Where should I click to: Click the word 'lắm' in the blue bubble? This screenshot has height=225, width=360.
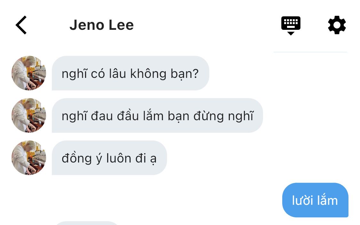pyautogui.click(x=328, y=200)
